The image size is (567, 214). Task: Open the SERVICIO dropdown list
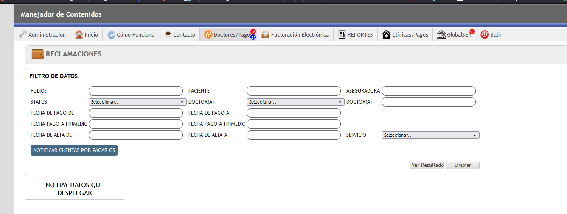430,135
